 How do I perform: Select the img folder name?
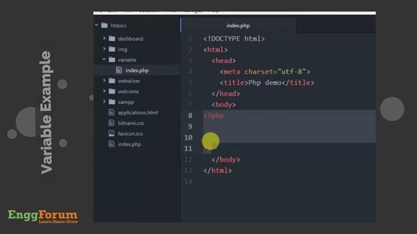pyautogui.click(x=122, y=49)
